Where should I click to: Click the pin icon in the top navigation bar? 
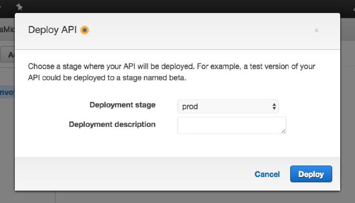20,7
